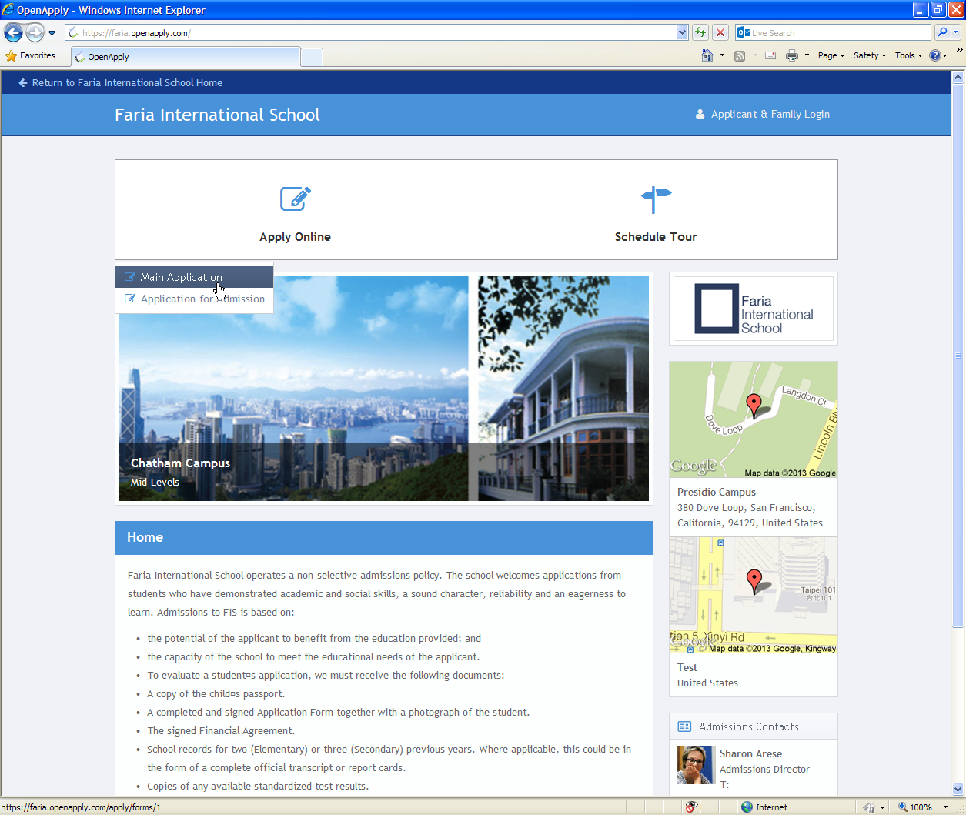Click the privacy blocked eye status icon
The height and width of the screenshot is (815, 966).
(x=692, y=807)
